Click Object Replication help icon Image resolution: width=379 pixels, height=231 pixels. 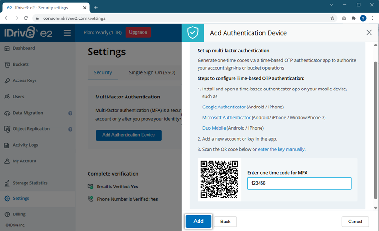tap(70, 129)
